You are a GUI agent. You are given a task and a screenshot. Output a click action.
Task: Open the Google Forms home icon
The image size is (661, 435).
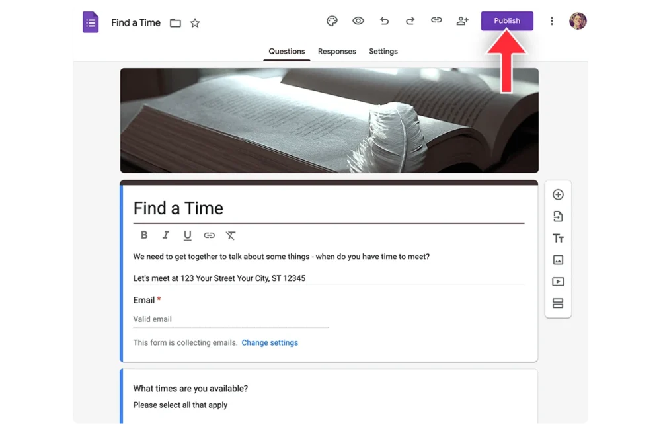[x=91, y=22]
